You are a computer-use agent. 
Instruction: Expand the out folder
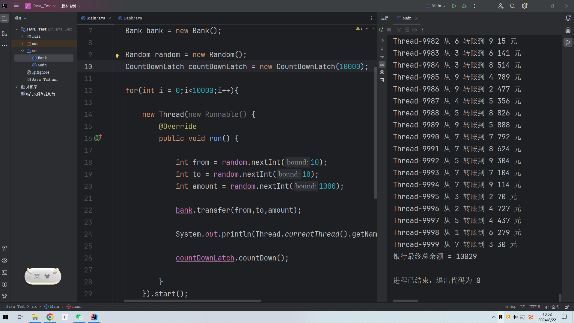click(22, 44)
